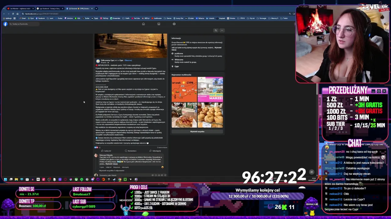Open a new browser tab with plus button
The image size is (391, 219).
(x=97, y=9)
